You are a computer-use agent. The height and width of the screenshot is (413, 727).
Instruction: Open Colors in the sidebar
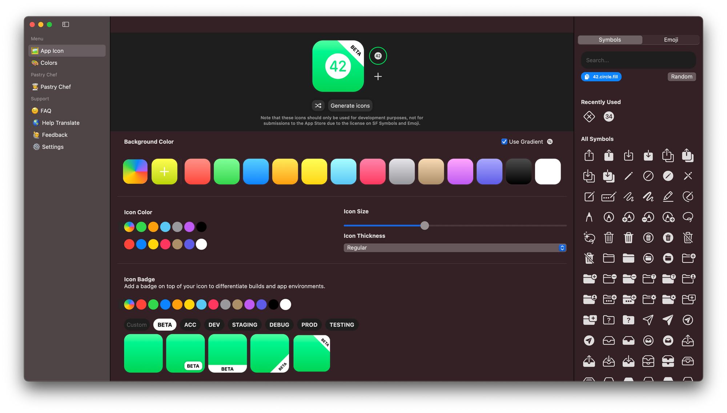67,63
